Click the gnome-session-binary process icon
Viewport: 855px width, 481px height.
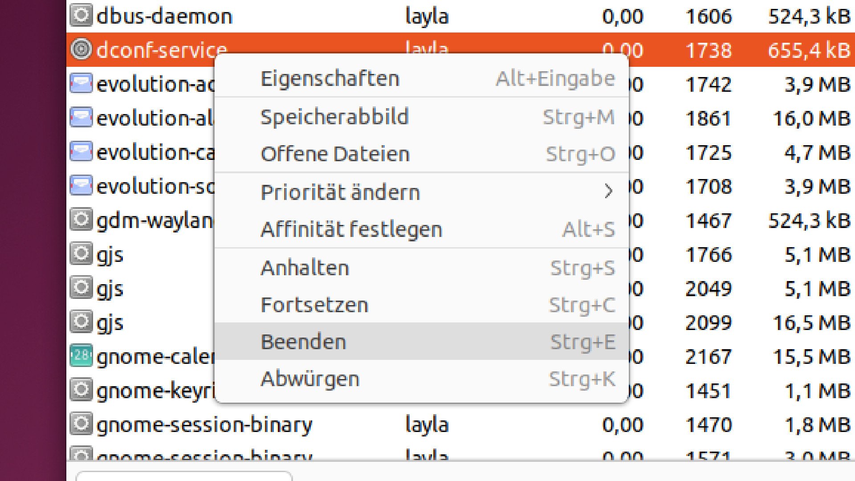tap(81, 424)
